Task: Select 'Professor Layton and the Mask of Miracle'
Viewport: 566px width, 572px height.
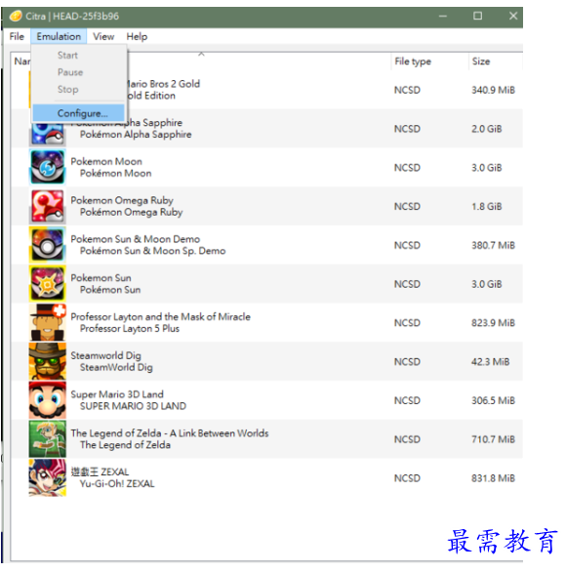Action: point(160,316)
